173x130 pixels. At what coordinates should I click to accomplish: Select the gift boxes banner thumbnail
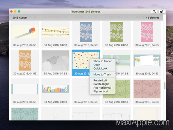[55, 89]
